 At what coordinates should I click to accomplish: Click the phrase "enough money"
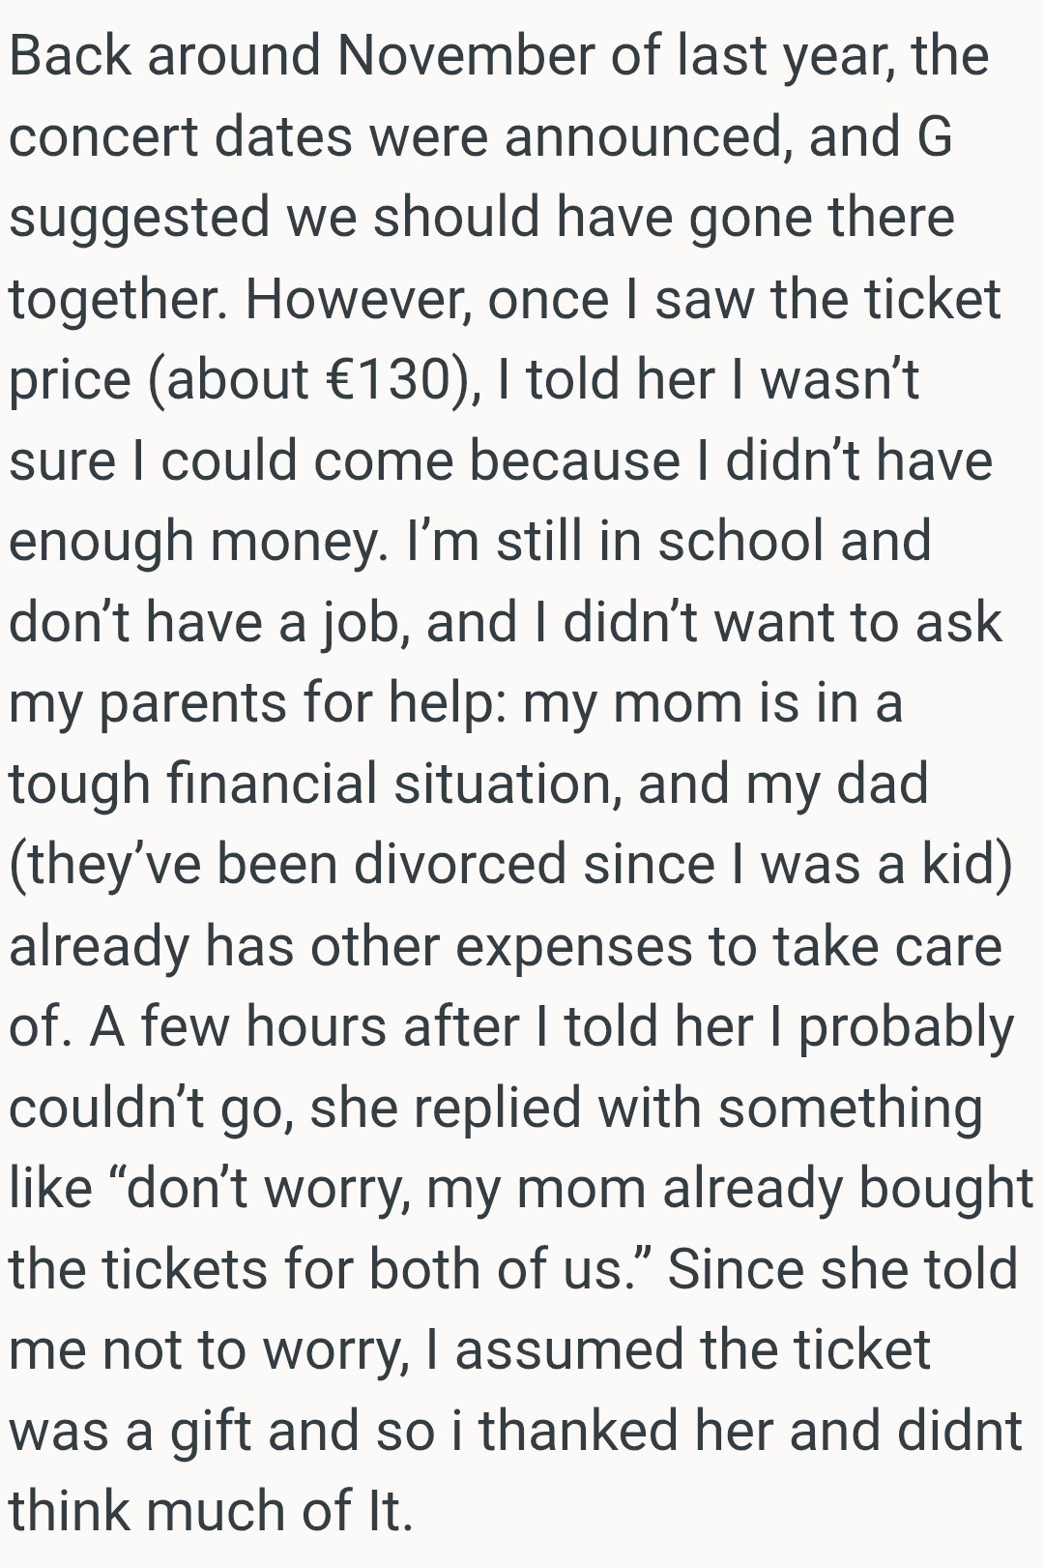point(193,541)
